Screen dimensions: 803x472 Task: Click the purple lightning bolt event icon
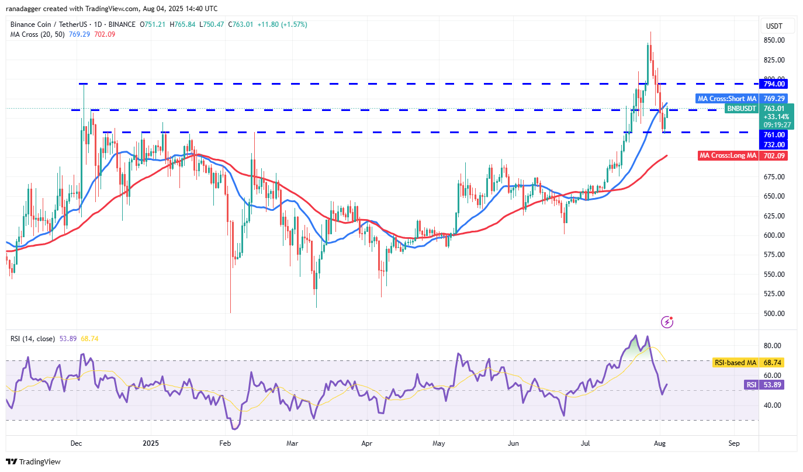pos(667,322)
